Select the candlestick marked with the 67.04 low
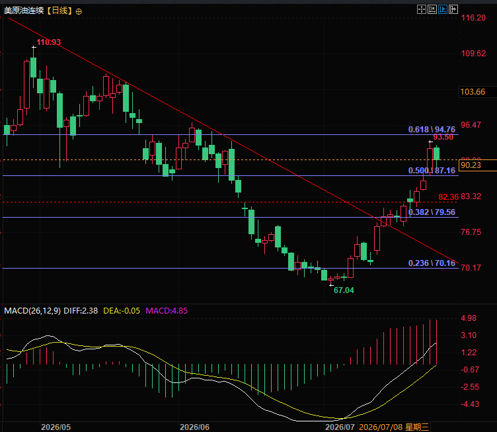 pos(331,280)
